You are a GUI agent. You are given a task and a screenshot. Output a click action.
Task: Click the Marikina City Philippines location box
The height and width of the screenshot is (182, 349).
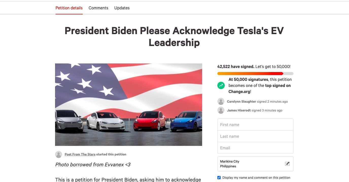point(255,164)
